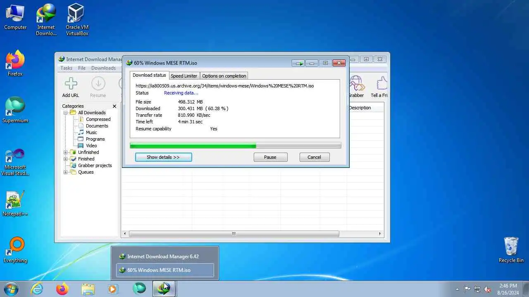Screen dimensions: 529x297
Task: Expand the Finished tree node
Action: (65, 159)
